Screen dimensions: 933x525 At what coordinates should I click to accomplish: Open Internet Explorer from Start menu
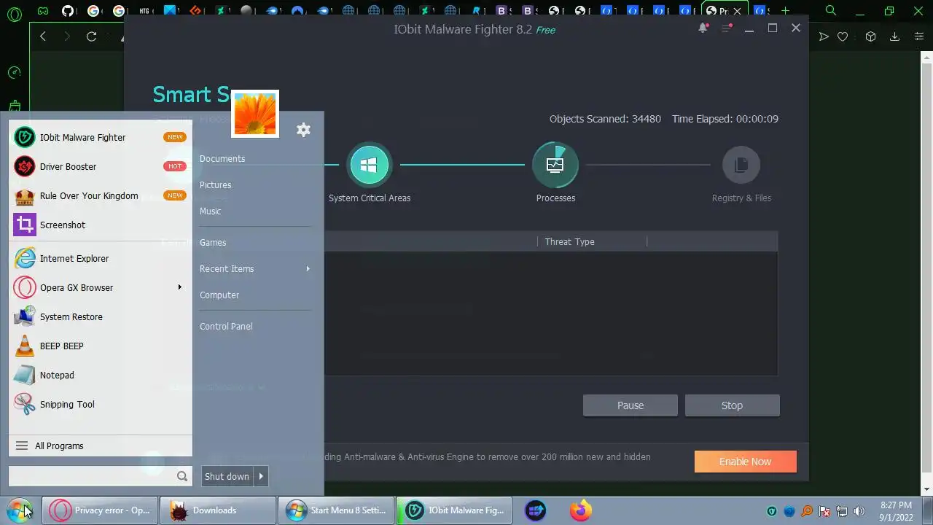[101, 258]
